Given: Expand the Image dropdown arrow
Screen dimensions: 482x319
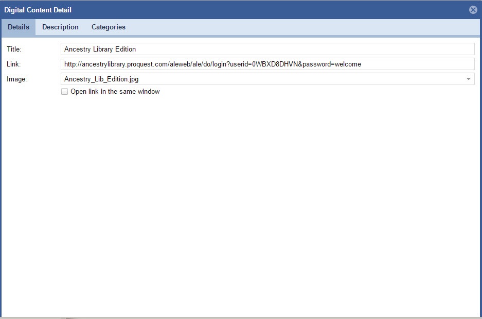Looking at the screenshot, I should pos(468,79).
